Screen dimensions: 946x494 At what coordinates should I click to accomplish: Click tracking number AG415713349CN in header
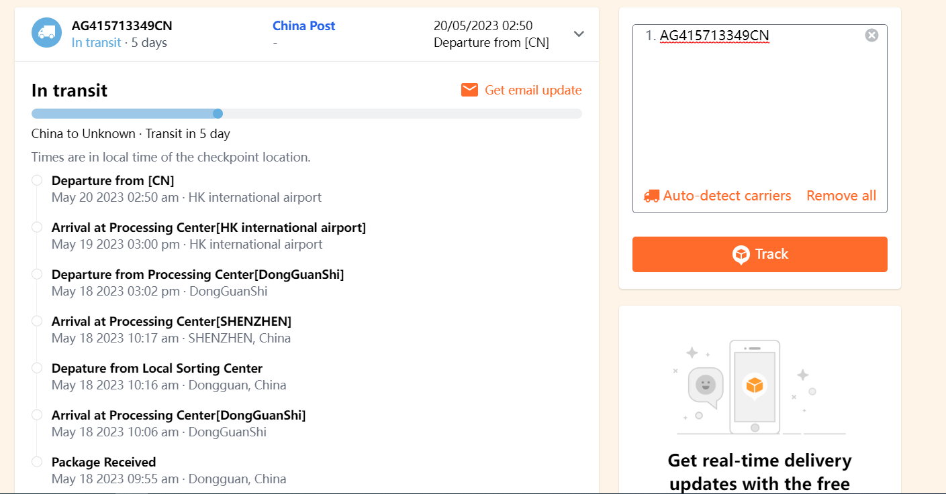122,26
